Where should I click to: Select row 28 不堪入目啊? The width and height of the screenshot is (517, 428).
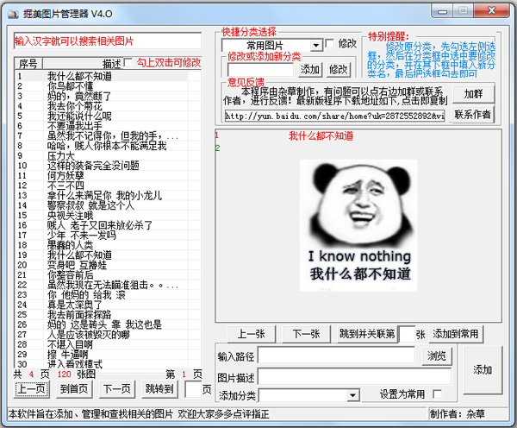click(x=108, y=344)
